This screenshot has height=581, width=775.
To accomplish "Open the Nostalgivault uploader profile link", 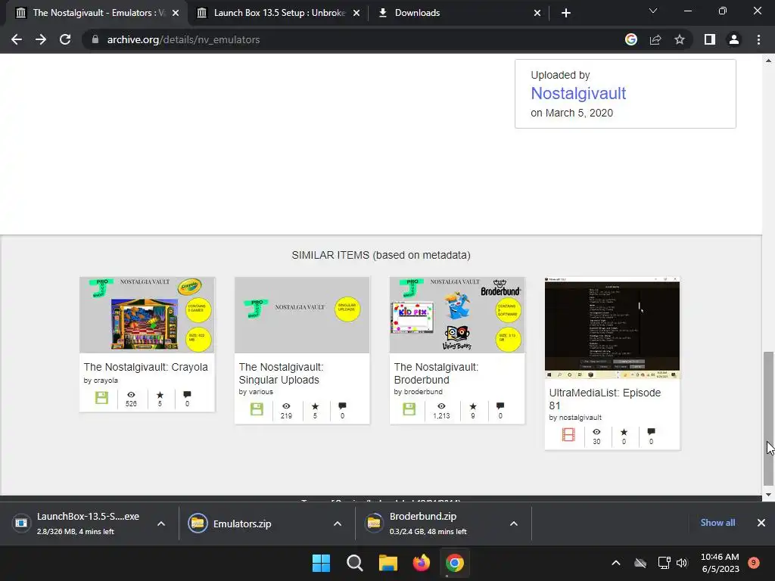I will click(578, 93).
